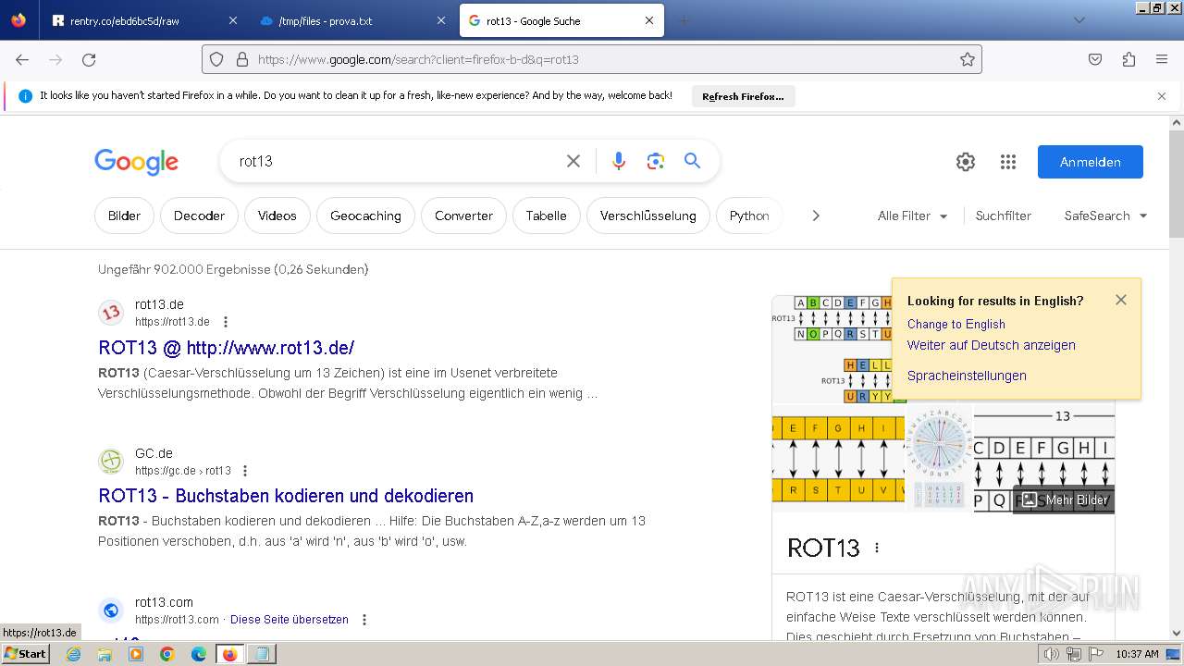Close the rentry.co tab
This screenshot has height=666, width=1184.
point(233,20)
